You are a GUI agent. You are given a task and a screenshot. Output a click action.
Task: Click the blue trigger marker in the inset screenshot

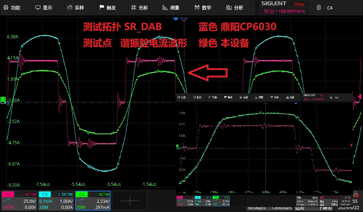pyautogui.click(x=296, y=104)
